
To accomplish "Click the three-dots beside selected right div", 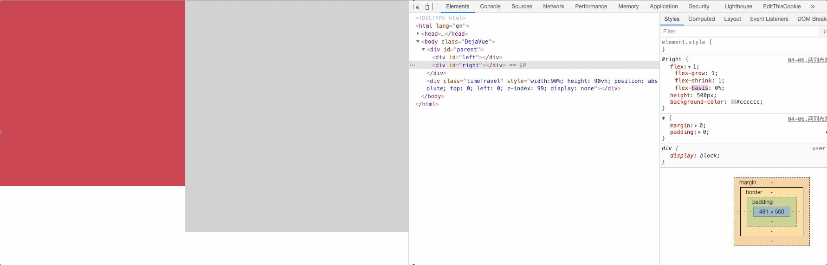I will coord(412,65).
